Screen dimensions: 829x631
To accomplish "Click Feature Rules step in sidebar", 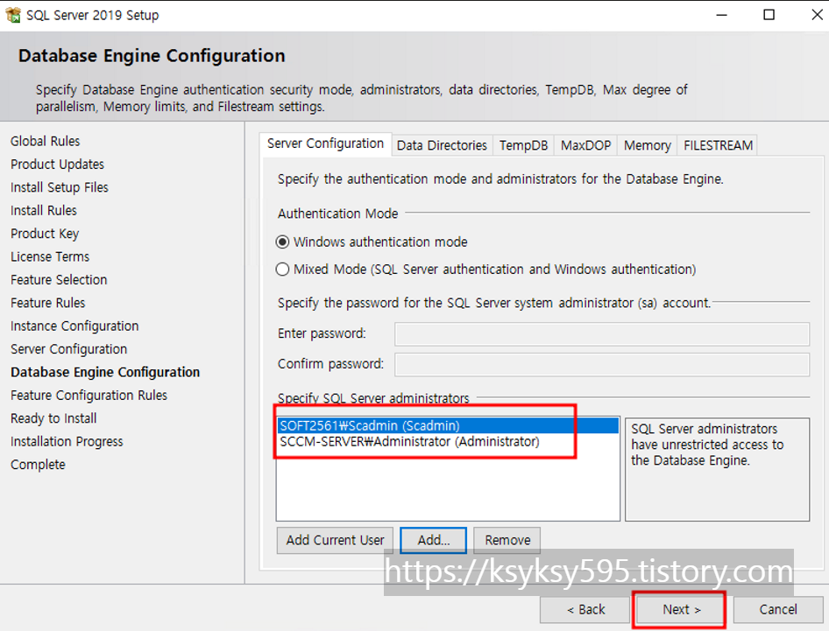I will tap(47, 303).
